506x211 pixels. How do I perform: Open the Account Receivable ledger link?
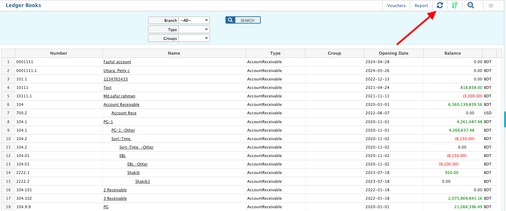click(x=121, y=104)
